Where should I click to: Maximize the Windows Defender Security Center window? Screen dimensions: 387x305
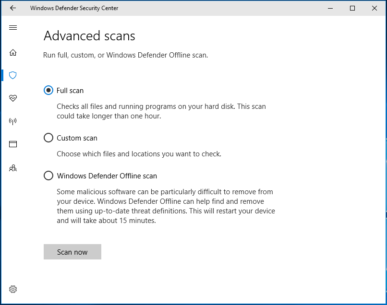click(352, 8)
